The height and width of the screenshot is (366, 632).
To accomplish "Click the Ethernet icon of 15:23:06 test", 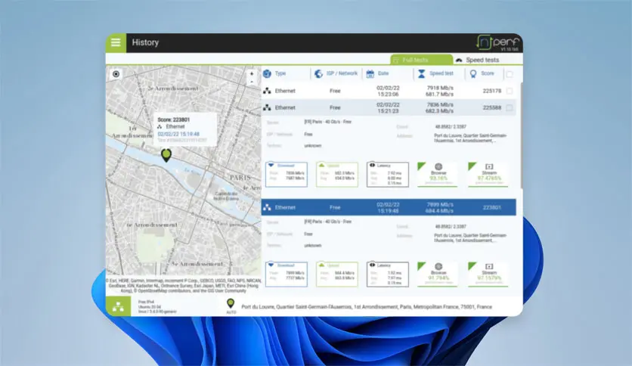I will [267, 91].
